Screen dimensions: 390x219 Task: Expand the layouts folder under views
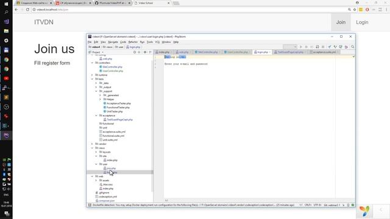[x=96, y=152]
